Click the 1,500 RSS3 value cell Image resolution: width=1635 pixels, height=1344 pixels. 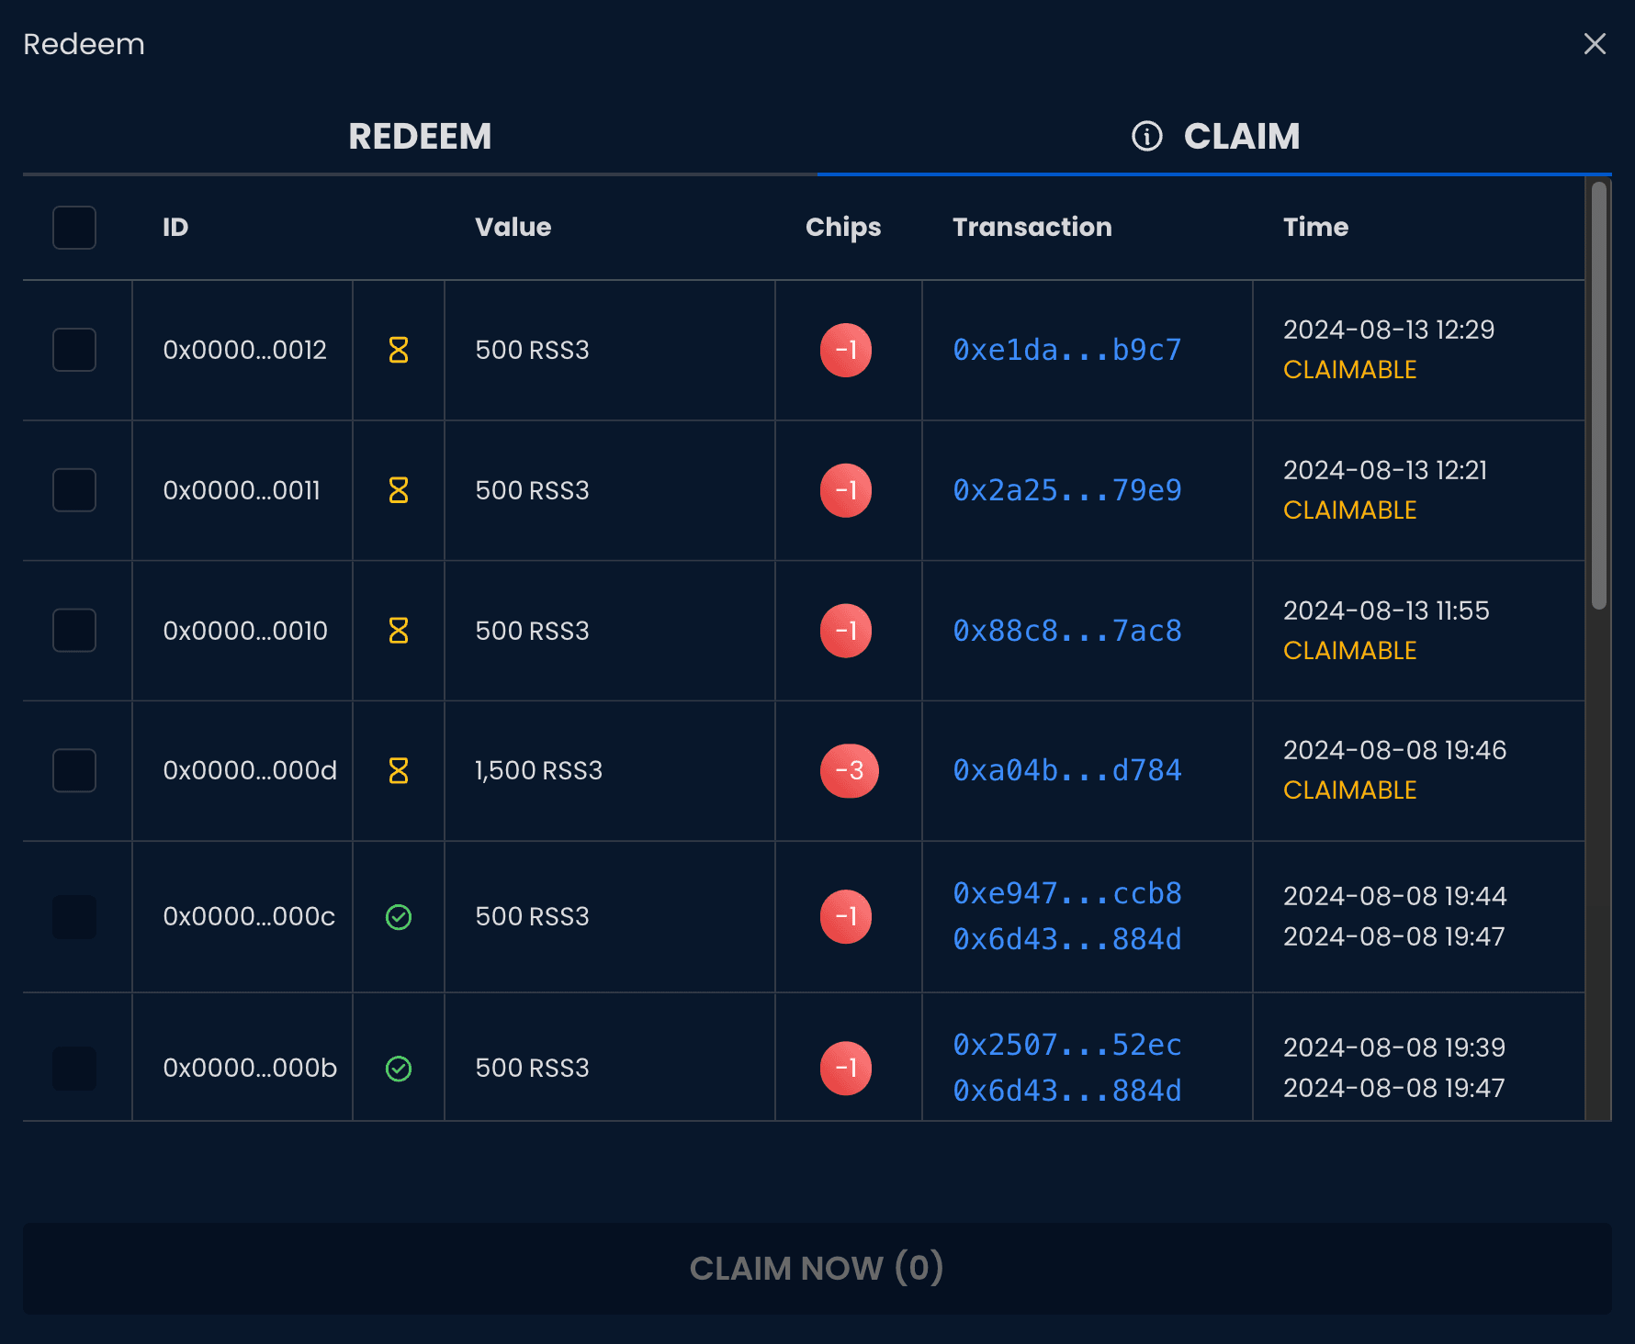(x=539, y=770)
